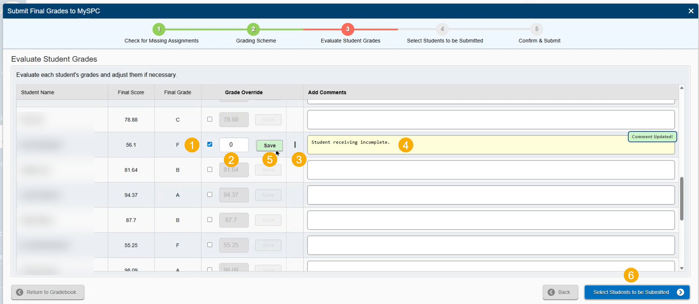699x304 pixels.
Task: Click the comment box for 87.7 row
Action: pos(491,220)
